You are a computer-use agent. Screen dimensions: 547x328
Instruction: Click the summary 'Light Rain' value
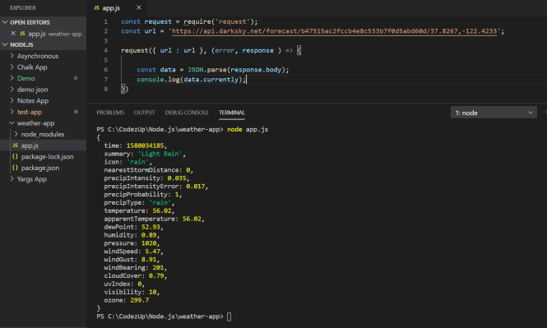pos(160,154)
